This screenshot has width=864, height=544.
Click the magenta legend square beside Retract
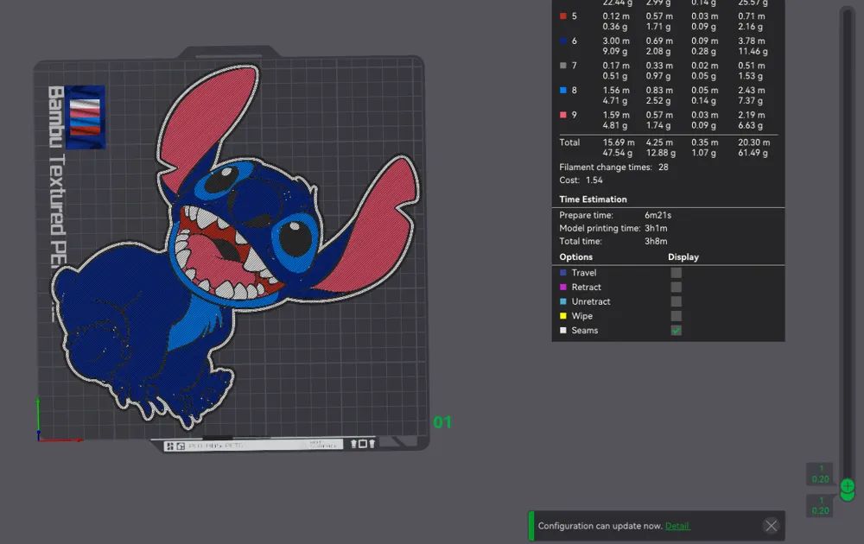pos(563,287)
